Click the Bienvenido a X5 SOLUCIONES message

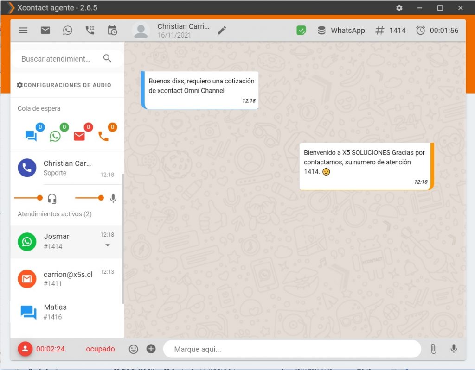pyautogui.click(x=366, y=166)
